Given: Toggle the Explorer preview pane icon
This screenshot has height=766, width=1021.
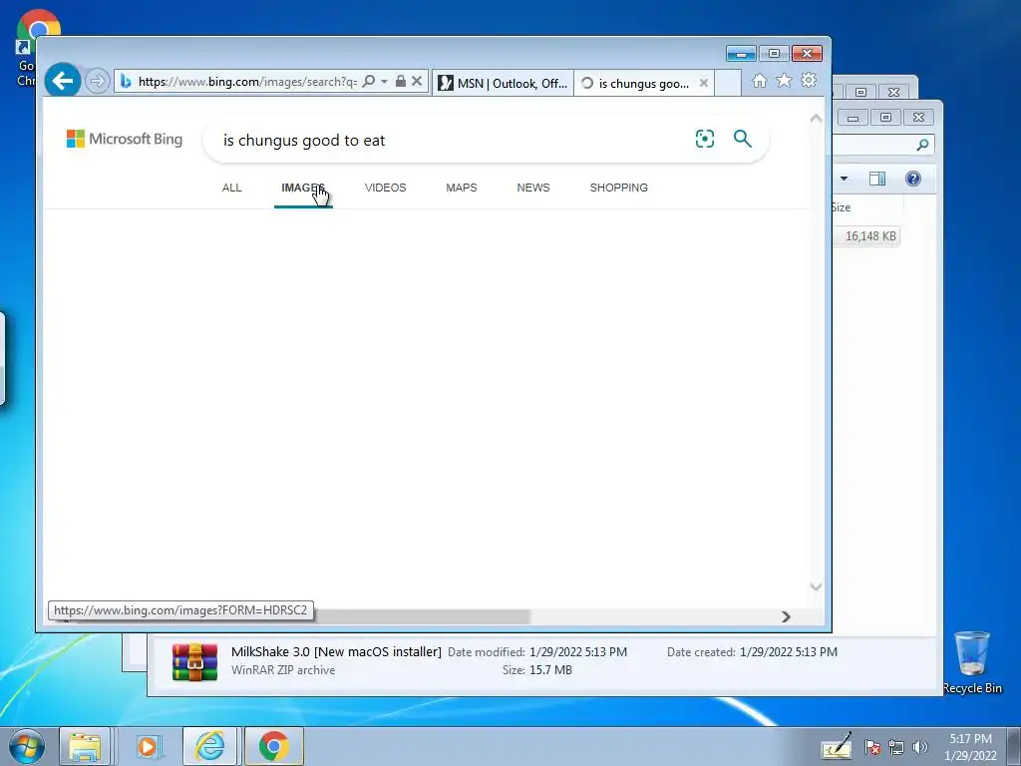Looking at the screenshot, I should tap(877, 179).
